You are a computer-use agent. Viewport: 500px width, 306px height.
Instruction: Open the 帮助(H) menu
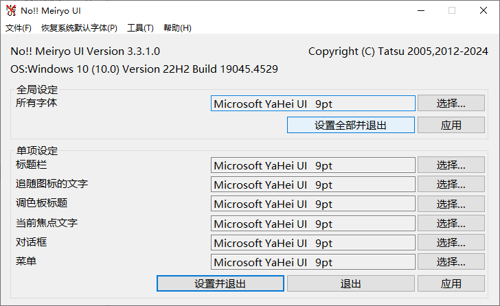point(177,28)
